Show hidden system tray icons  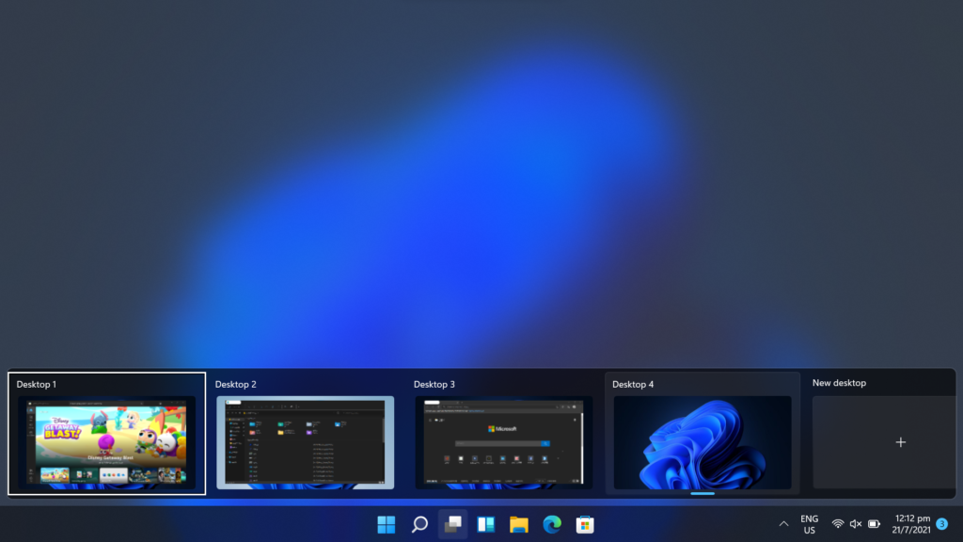point(783,524)
